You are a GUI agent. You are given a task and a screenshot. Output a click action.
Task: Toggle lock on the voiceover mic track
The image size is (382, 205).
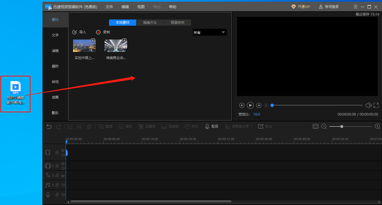click(57, 195)
